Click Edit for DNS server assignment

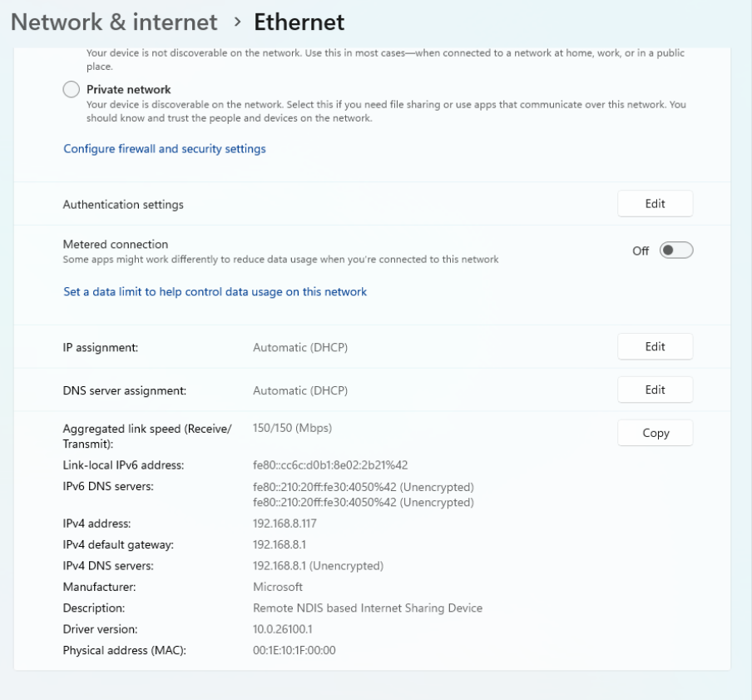click(x=655, y=390)
